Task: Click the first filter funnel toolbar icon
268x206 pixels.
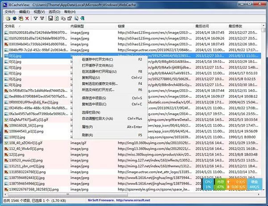Action: click(x=36, y=18)
